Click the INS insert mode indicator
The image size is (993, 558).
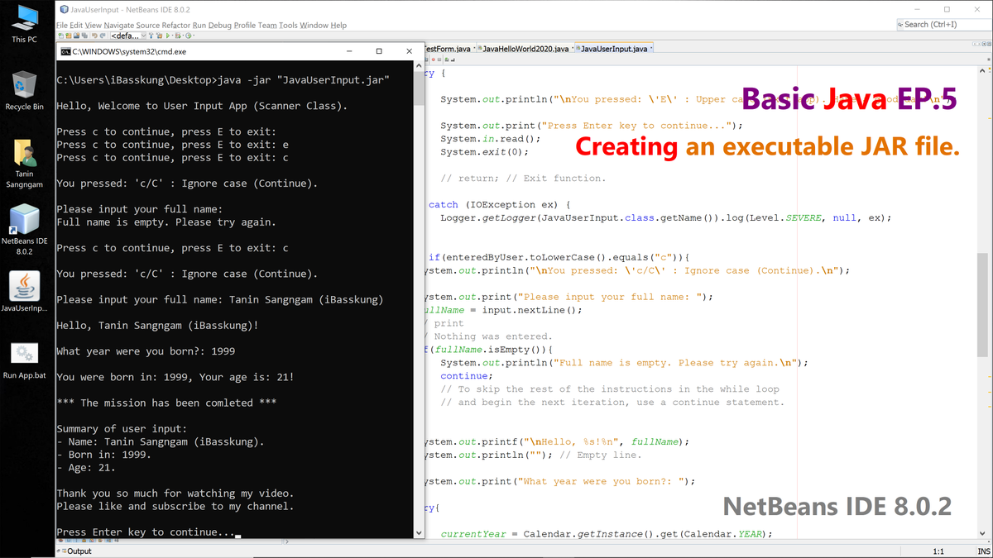[984, 551]
